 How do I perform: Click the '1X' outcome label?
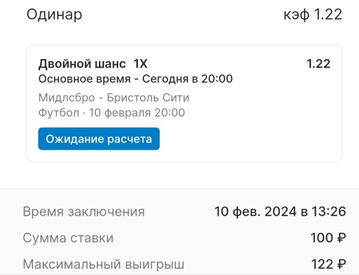[x=140, y=64]
